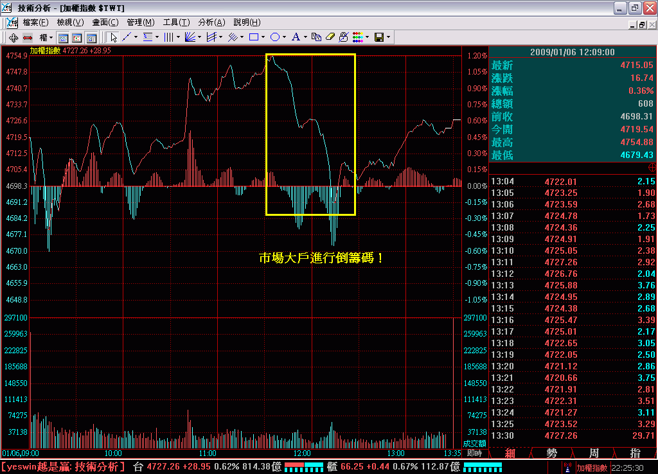Expand the channel lines tool arrow
Viewport: 658px width, 474px height.
point(221,38)
